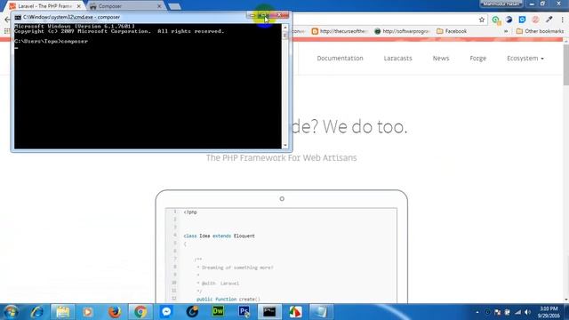
Task: Click the blue square chat extension icon
Action: pos(522,20)
